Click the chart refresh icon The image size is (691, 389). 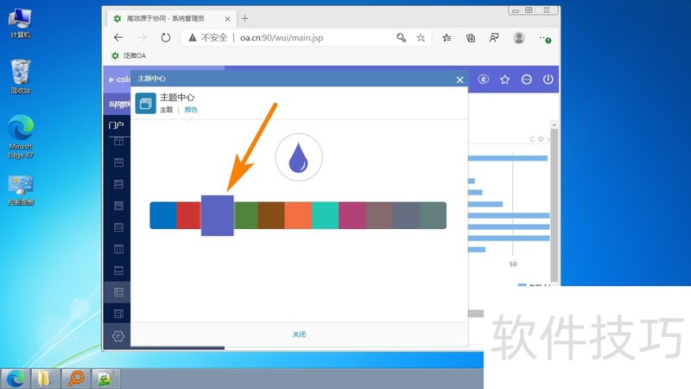pos(532,139)
